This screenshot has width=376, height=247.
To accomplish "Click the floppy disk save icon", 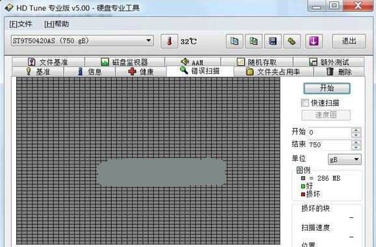I will click(x=273, y=41).
